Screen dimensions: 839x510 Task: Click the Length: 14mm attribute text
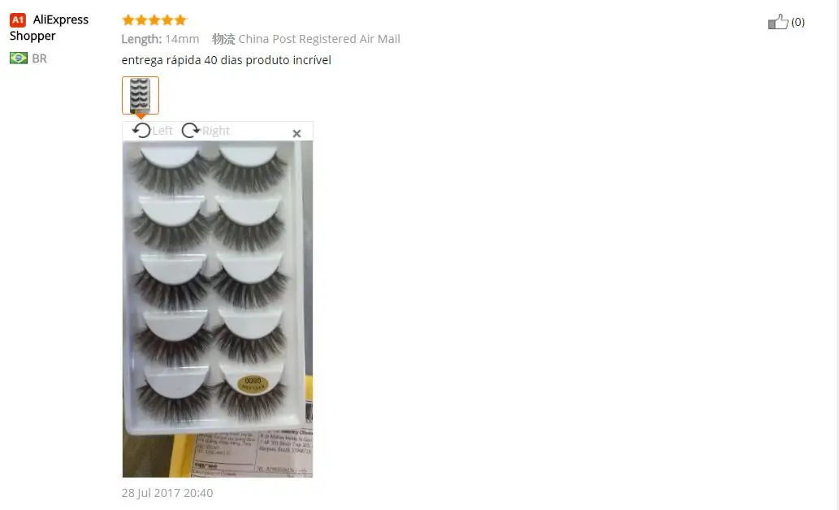pos(160,39)
